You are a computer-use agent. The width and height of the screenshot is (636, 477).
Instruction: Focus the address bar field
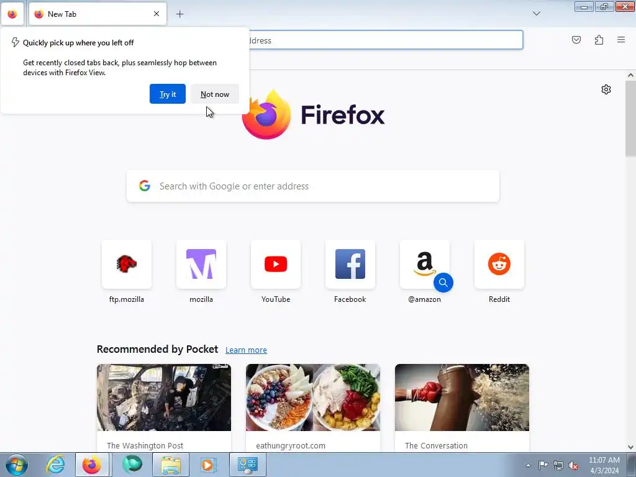(x=385, y=40)
